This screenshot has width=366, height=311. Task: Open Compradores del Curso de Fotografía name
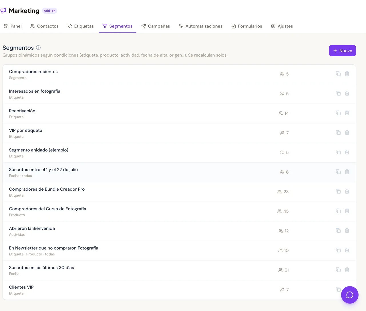tap(47, 209)
